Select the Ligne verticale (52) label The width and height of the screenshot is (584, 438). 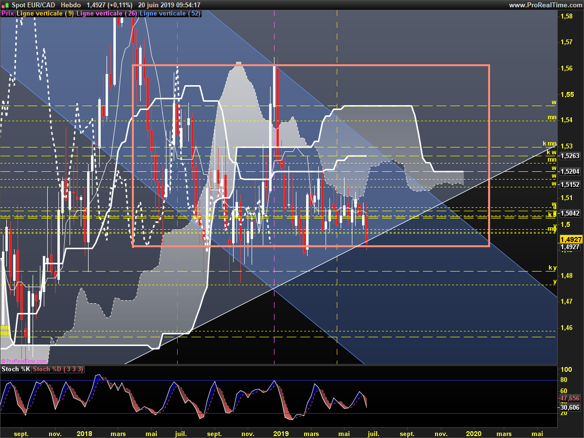point(170,14)
